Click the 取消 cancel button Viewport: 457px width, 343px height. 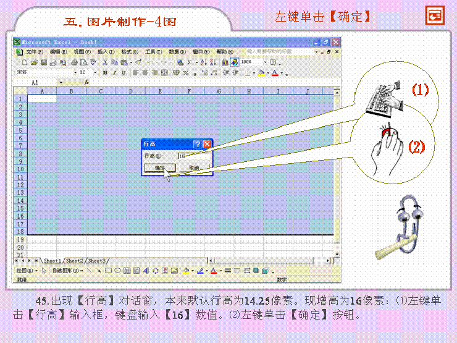tap(194, 167)
